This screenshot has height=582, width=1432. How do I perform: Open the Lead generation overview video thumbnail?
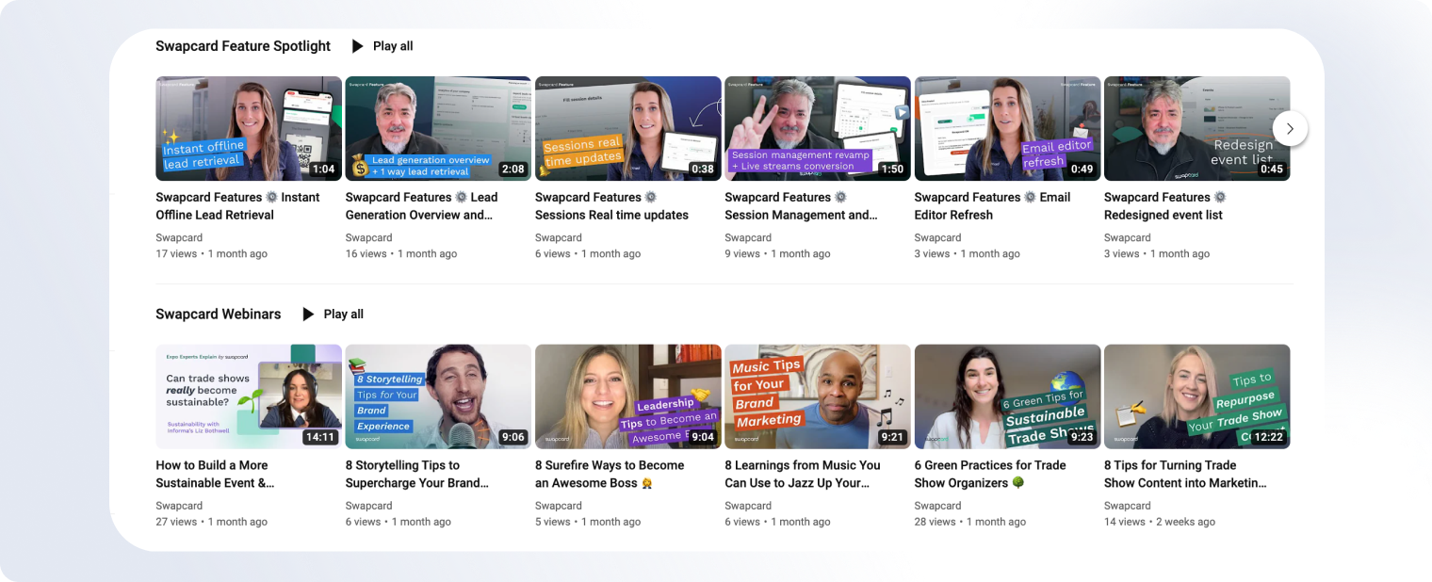[x=438, y=128]
